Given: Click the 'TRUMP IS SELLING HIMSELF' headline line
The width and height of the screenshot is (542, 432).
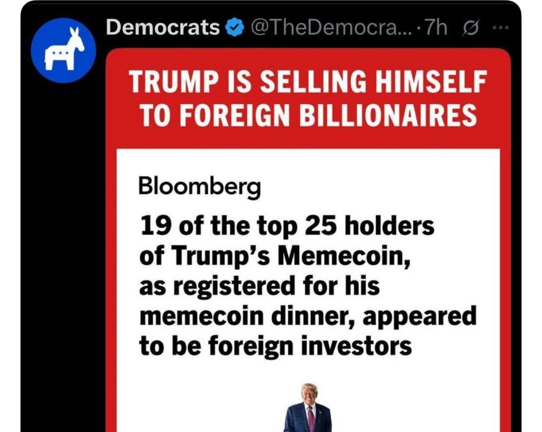Looking at the screenshot, I should tap(308, 81).
